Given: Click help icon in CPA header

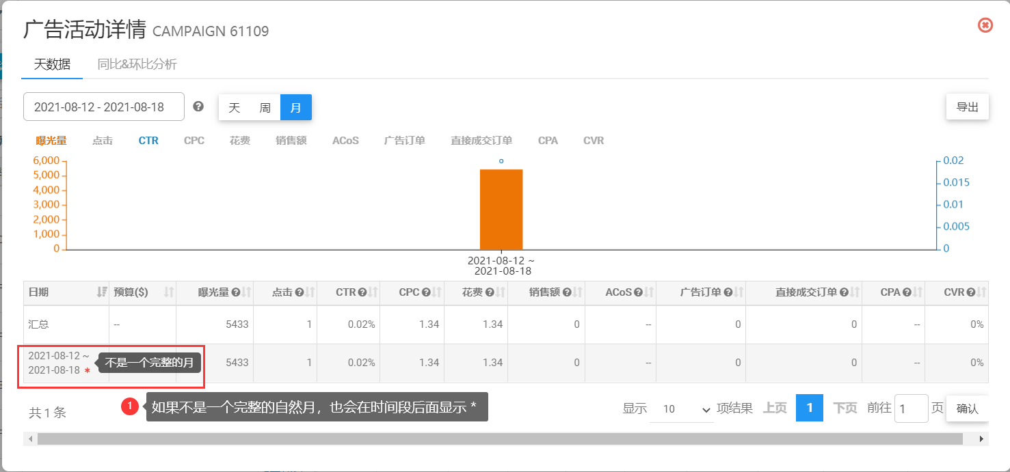Looking at the screenshot, I should point(907,292).
